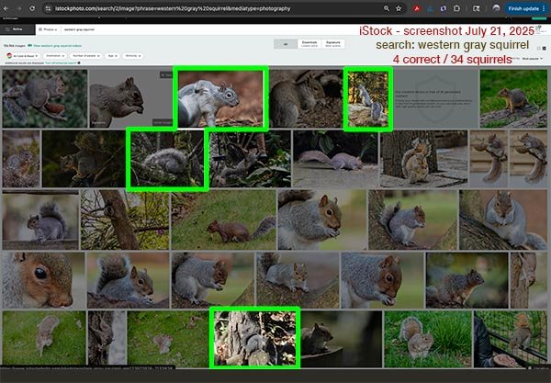Expand the Number of people filter
This screenshot has height=383, width=551.
pos(85,56)
